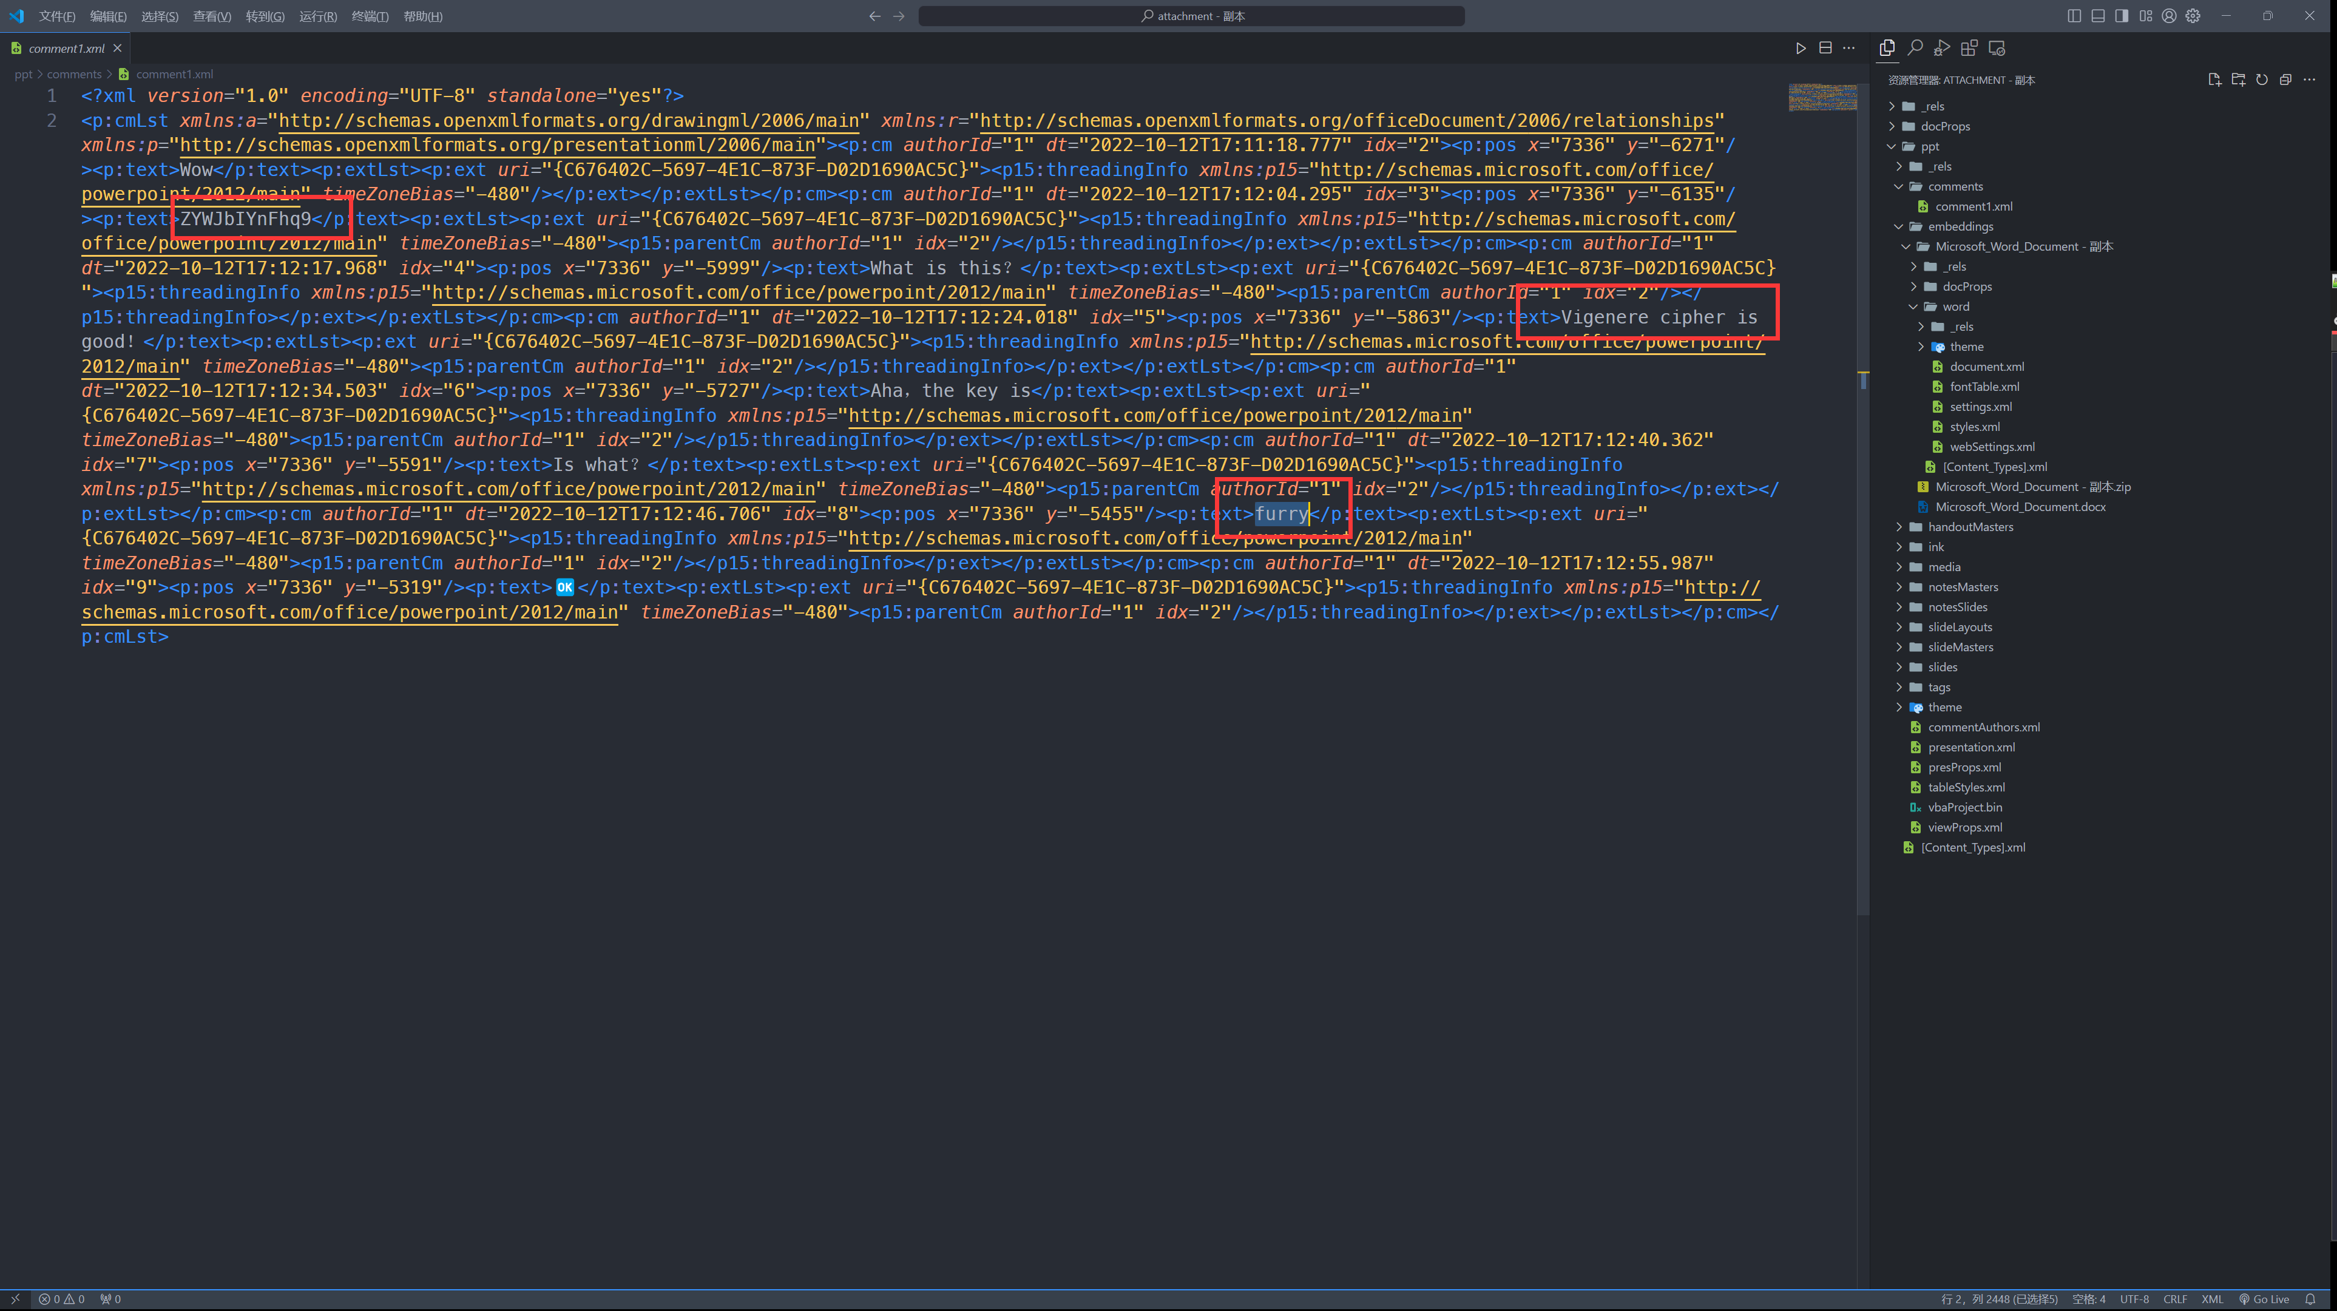Viewport: 2337px width, 1311px height.
Task: Toggle the secondary side bar layout icon
Action: coord(2122,15)
